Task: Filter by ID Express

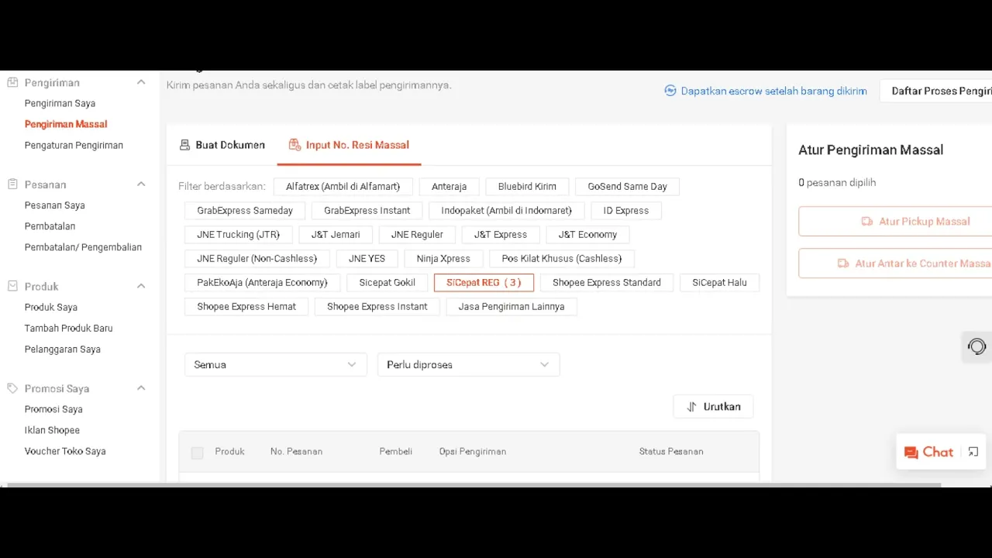Action: click(626, 211)
